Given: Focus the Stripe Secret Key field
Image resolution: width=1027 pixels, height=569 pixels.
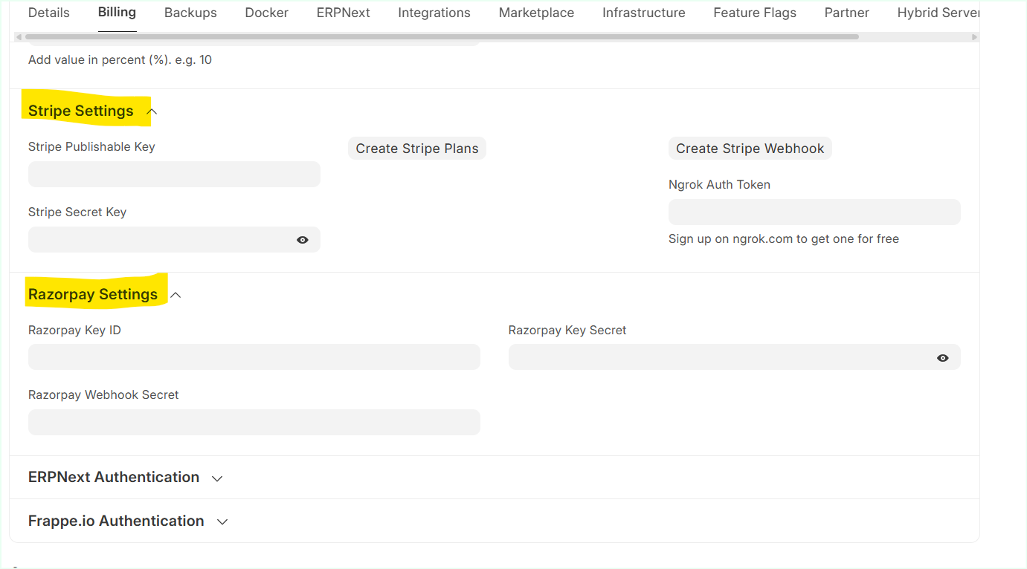Looking at the screenshot, I should [174, 239].
